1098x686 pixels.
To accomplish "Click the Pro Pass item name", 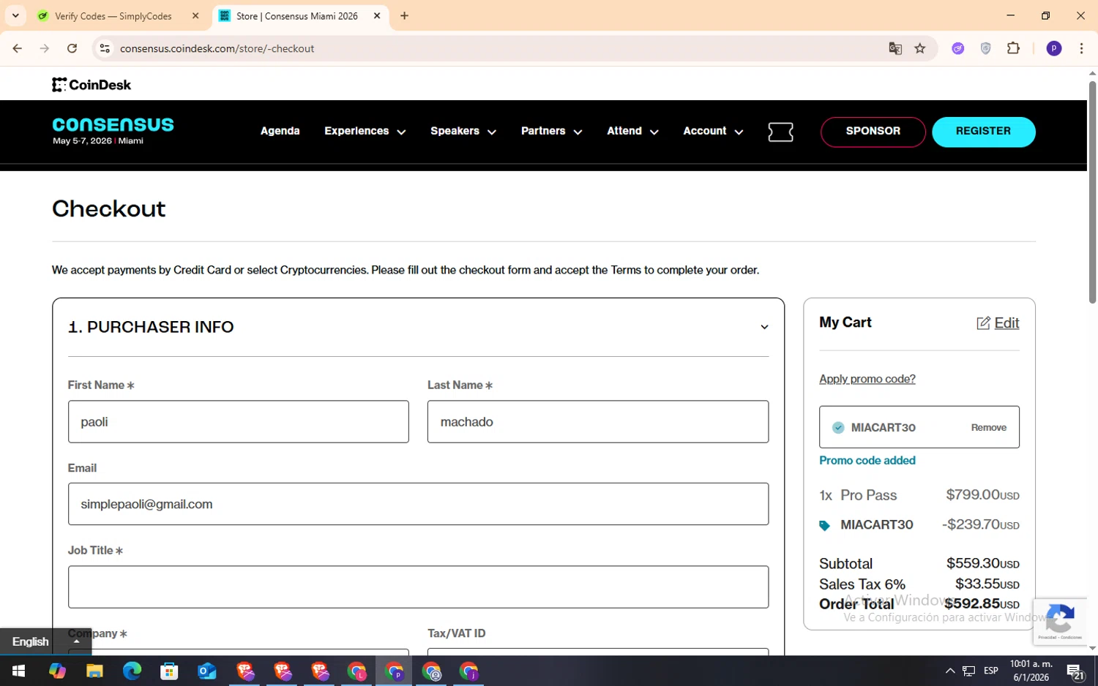I will pos(868,495).
